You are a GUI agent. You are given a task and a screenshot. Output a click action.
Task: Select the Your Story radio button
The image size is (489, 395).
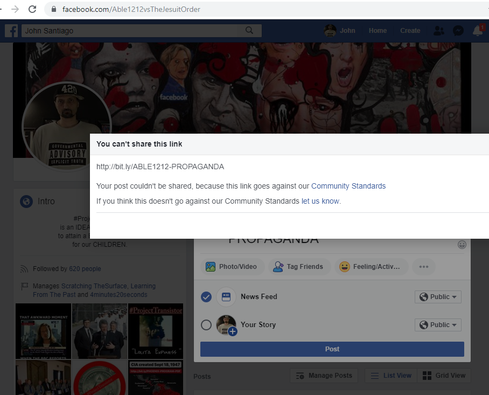(206, 325)
